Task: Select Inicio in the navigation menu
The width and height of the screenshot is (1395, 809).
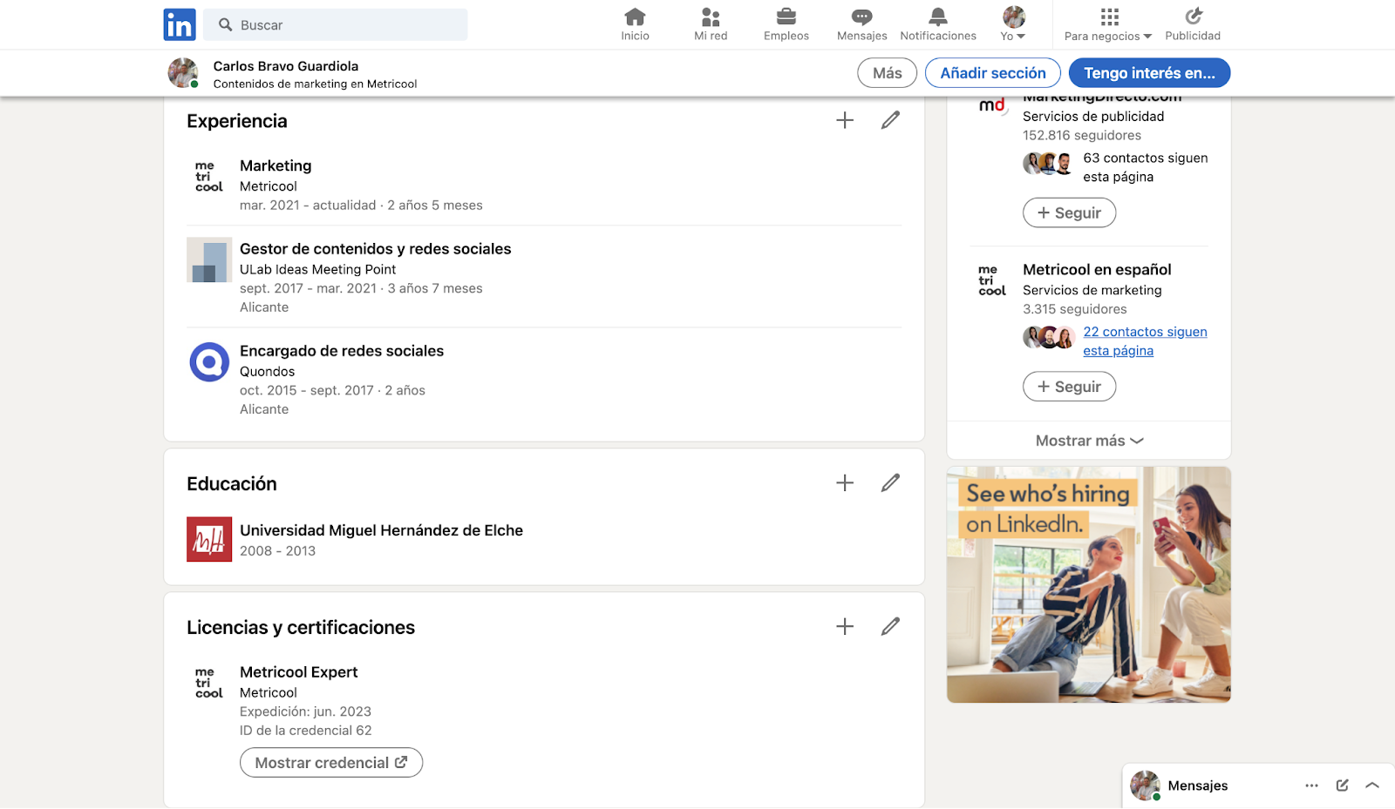Action: click(x=634, y=24)
